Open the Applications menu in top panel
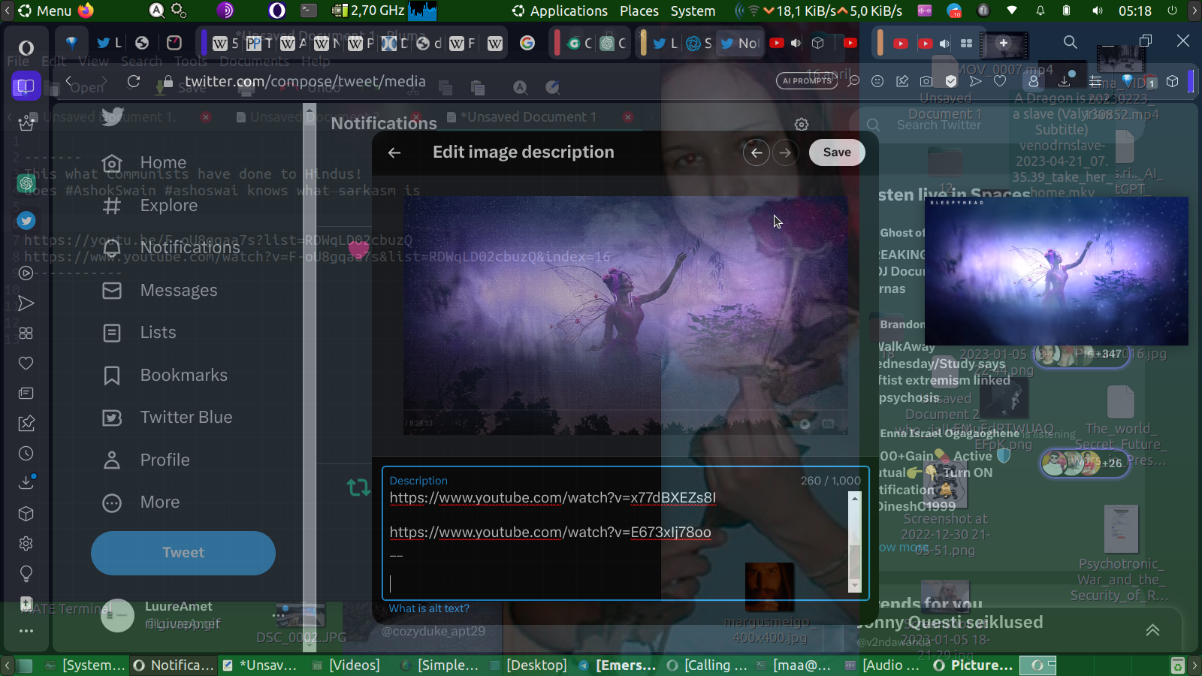 coord(560,11)
